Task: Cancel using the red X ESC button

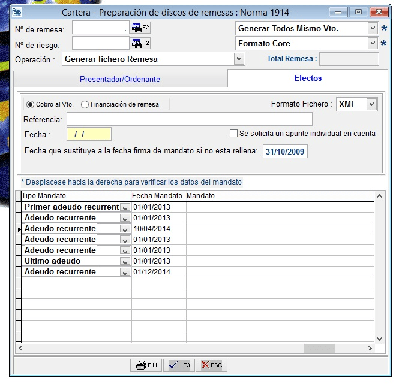Action: (211, 365)
